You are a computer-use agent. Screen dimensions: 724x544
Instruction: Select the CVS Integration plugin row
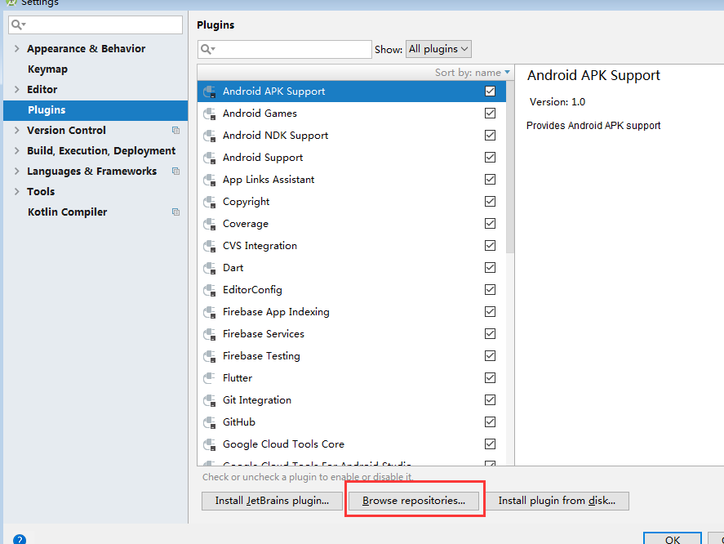(x=351, y=246)
